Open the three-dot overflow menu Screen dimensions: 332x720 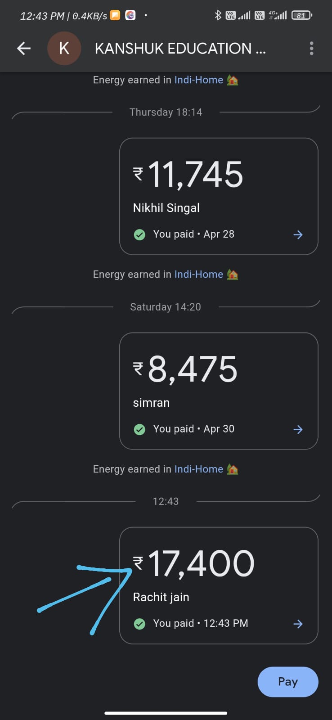click(x=311, y=49)
